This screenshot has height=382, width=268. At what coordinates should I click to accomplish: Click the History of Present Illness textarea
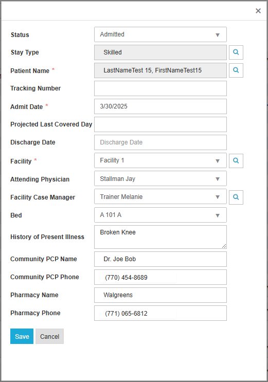160,237
